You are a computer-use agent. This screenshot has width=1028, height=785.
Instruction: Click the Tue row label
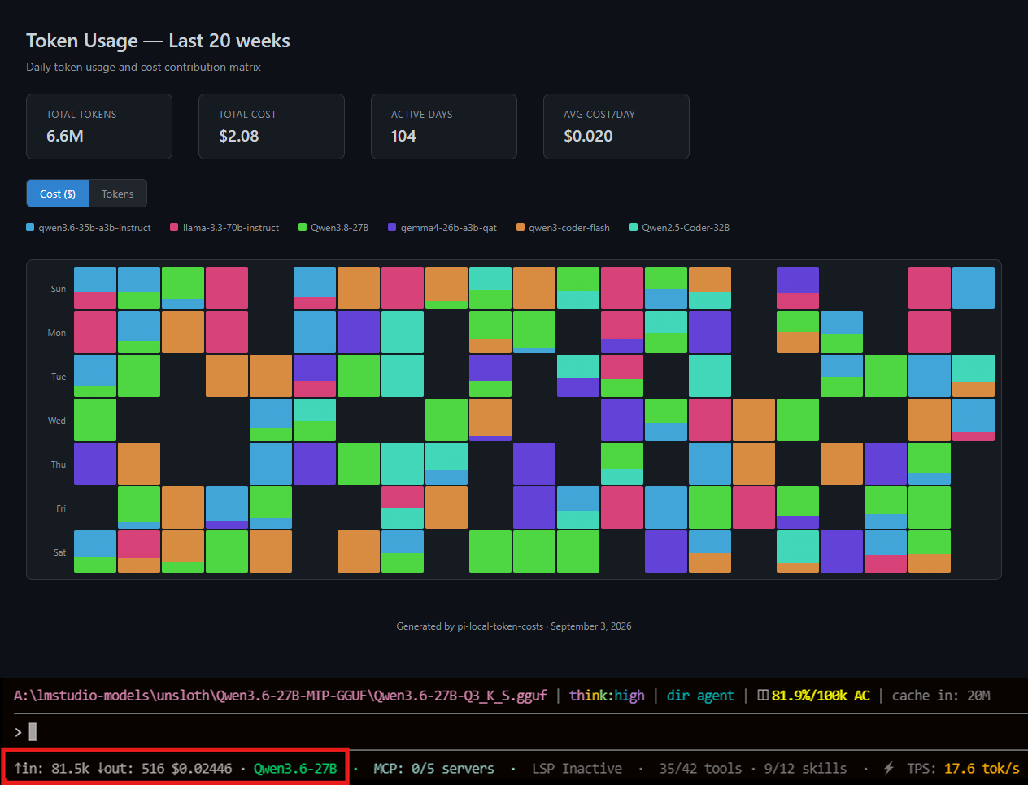point(59,377)
